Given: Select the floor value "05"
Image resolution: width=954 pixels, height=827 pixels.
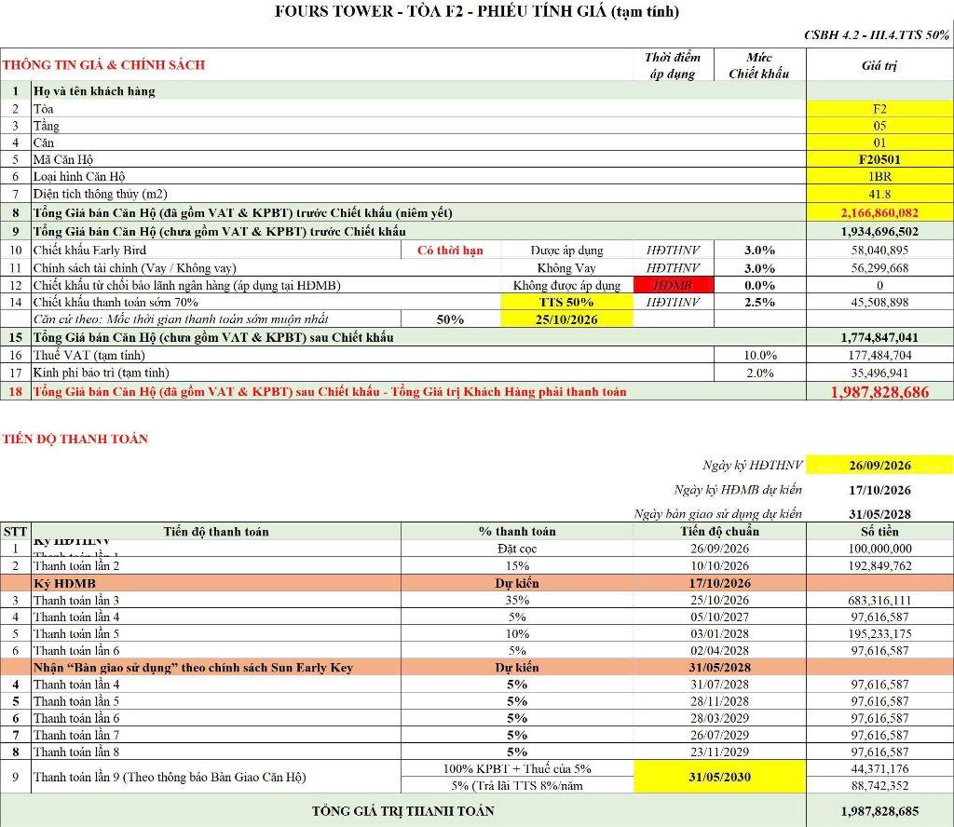Looking at the screenshot, I should (879, 126).
